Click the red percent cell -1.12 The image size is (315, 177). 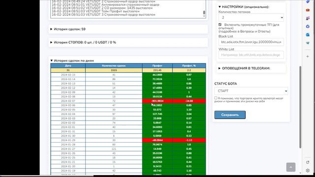(189, 140)
